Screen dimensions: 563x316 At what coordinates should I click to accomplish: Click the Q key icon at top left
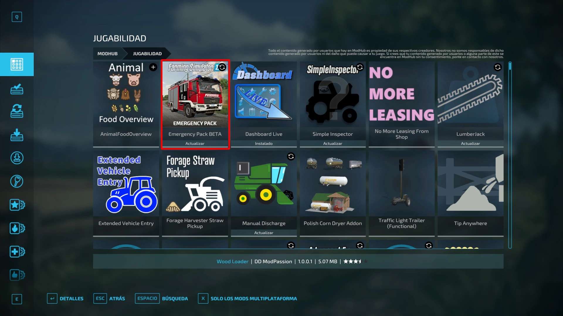point(17,17)
